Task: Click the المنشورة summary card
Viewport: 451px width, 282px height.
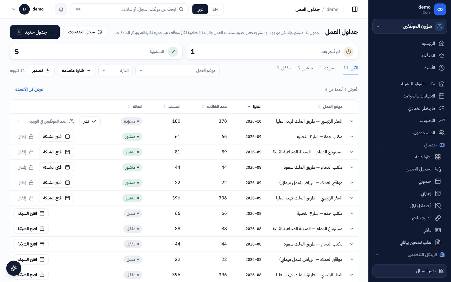Action: click(96, 52)
